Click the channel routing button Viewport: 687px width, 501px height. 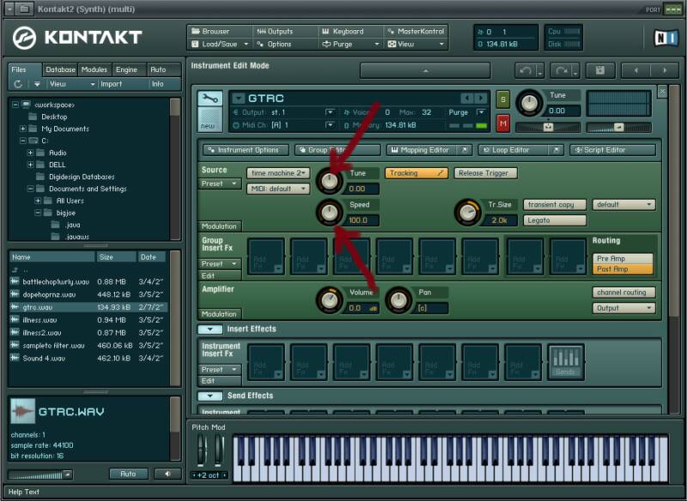point(624,293)
